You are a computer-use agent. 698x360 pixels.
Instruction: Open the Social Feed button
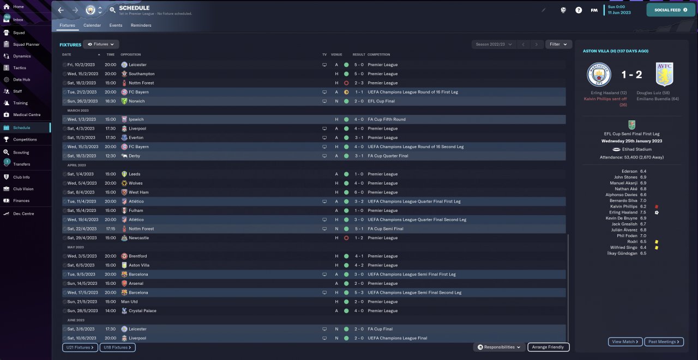671,10
